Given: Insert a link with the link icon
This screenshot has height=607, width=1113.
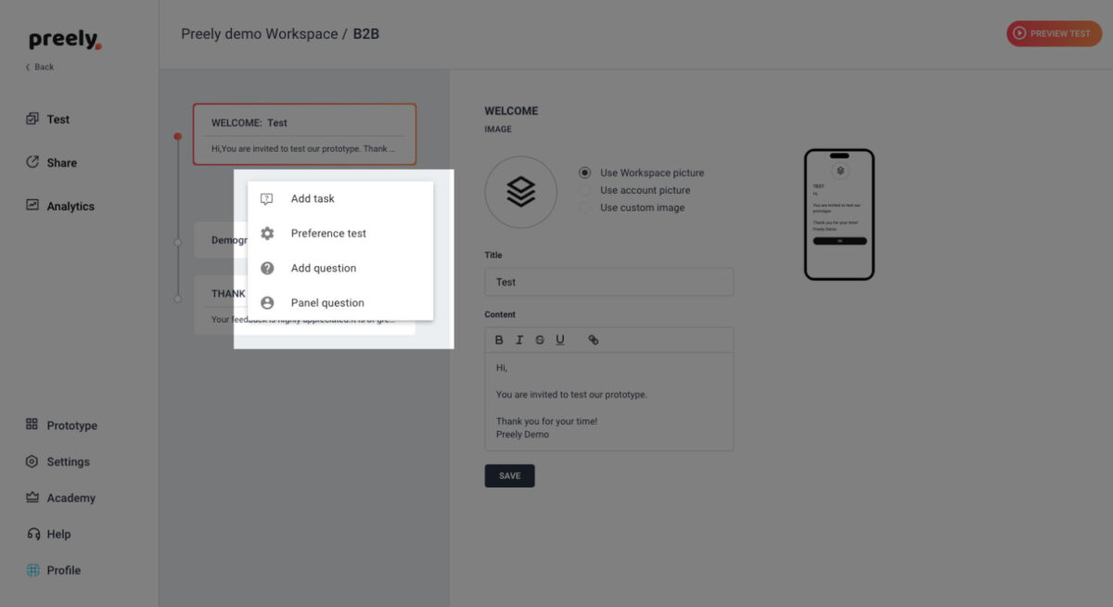Looking at the screenshot, I should 594,340.
